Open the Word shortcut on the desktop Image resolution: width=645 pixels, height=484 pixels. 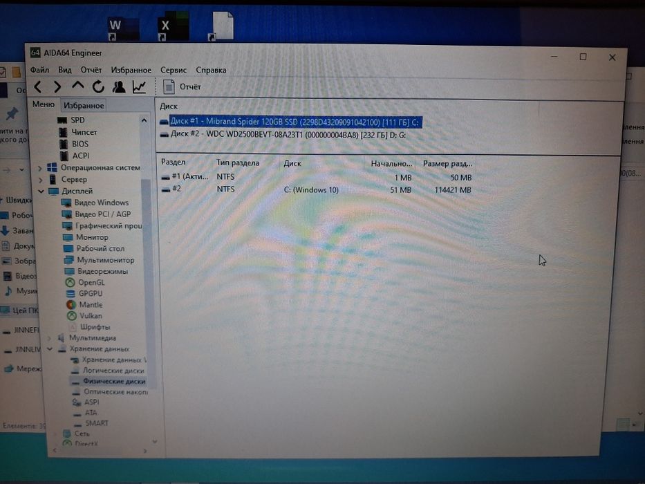point(124,29)
